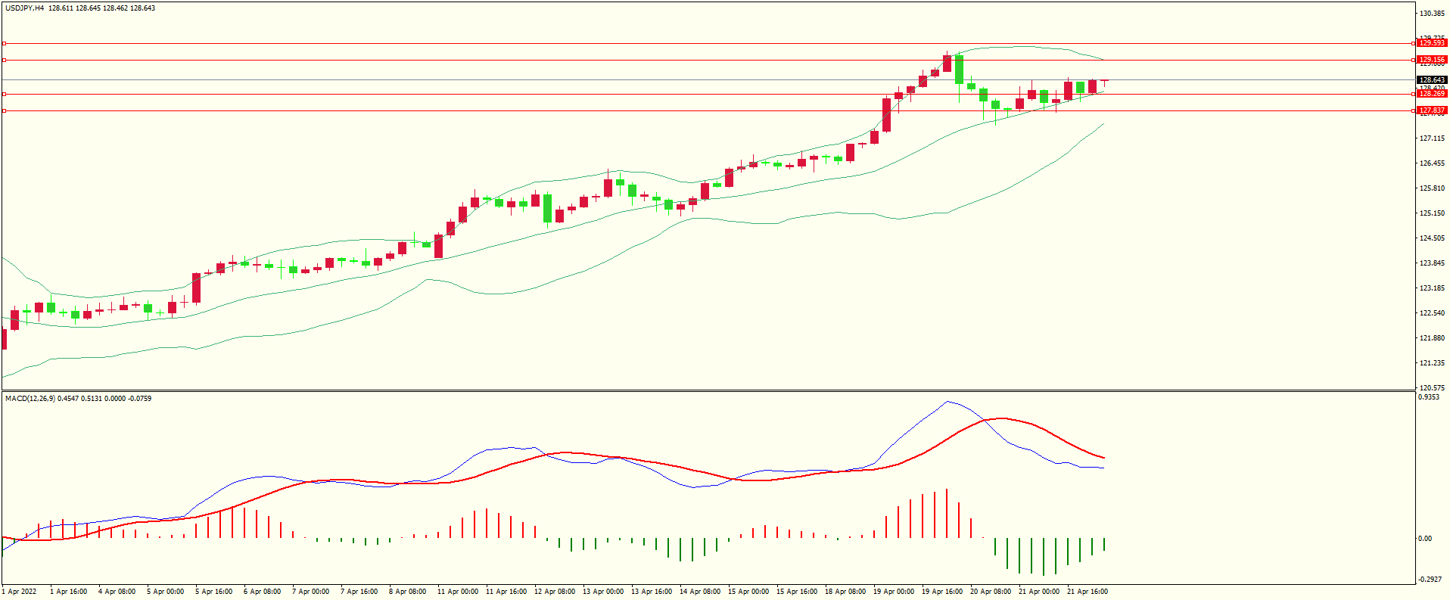1450x600 pixels.
Task: Click the 4 Apr 08:00 time label
Action: pos(117,592)
